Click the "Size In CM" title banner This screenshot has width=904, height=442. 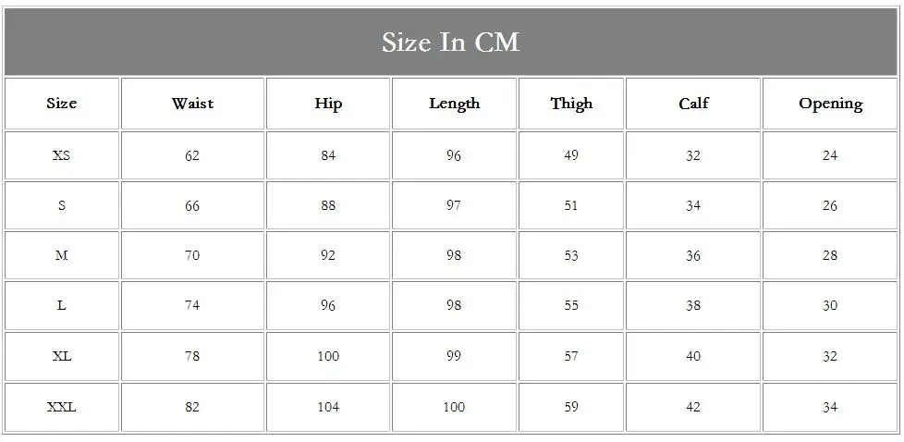coord(451,43)
